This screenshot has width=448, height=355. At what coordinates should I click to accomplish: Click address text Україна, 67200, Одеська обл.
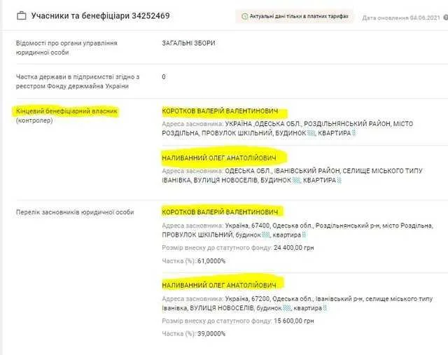(269, 299)
